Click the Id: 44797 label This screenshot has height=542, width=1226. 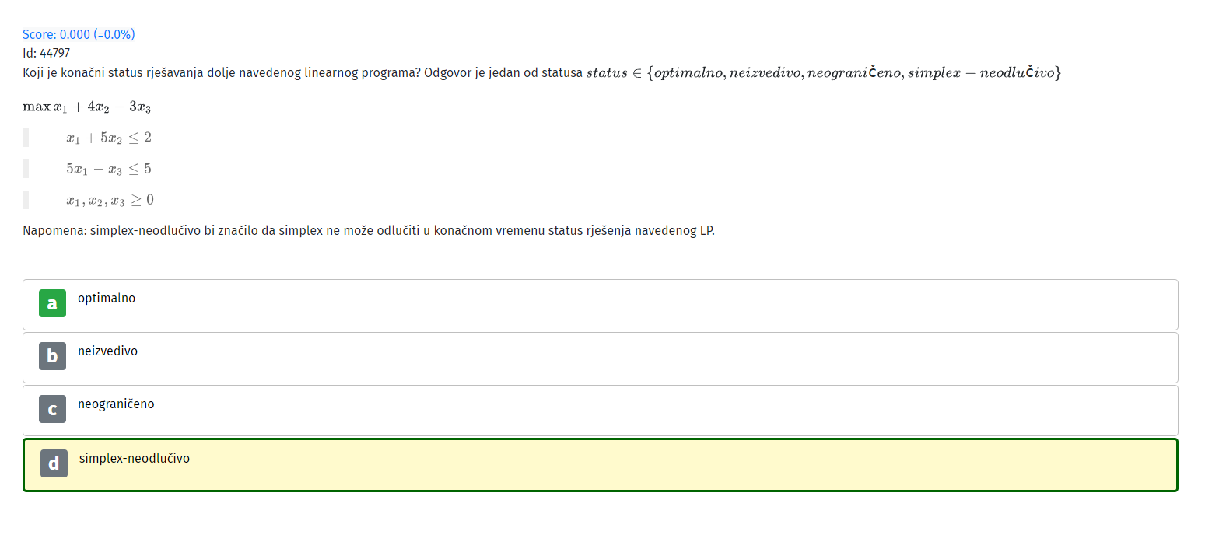coord(46,53)
